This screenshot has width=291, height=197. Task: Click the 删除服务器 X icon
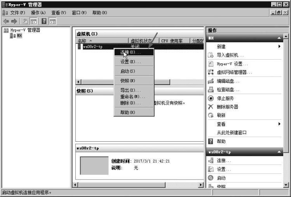pos(211,107)
